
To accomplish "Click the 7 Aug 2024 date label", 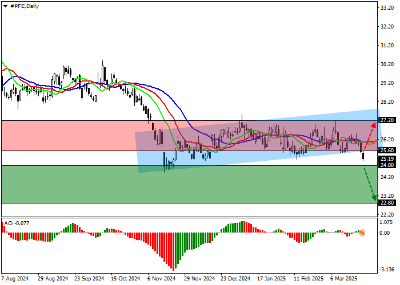I will 16,279.
